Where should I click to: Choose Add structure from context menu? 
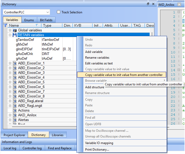pyautogui.click(x=95, y=87)
